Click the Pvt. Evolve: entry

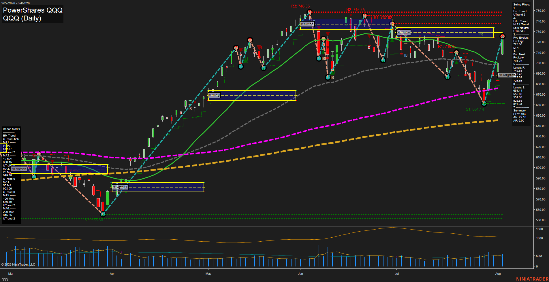pos(521,38)
